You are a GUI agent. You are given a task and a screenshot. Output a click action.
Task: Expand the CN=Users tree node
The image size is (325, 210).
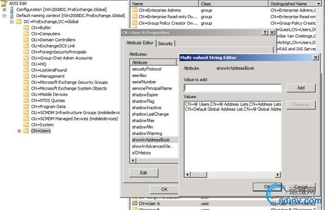tap(19, 131)
